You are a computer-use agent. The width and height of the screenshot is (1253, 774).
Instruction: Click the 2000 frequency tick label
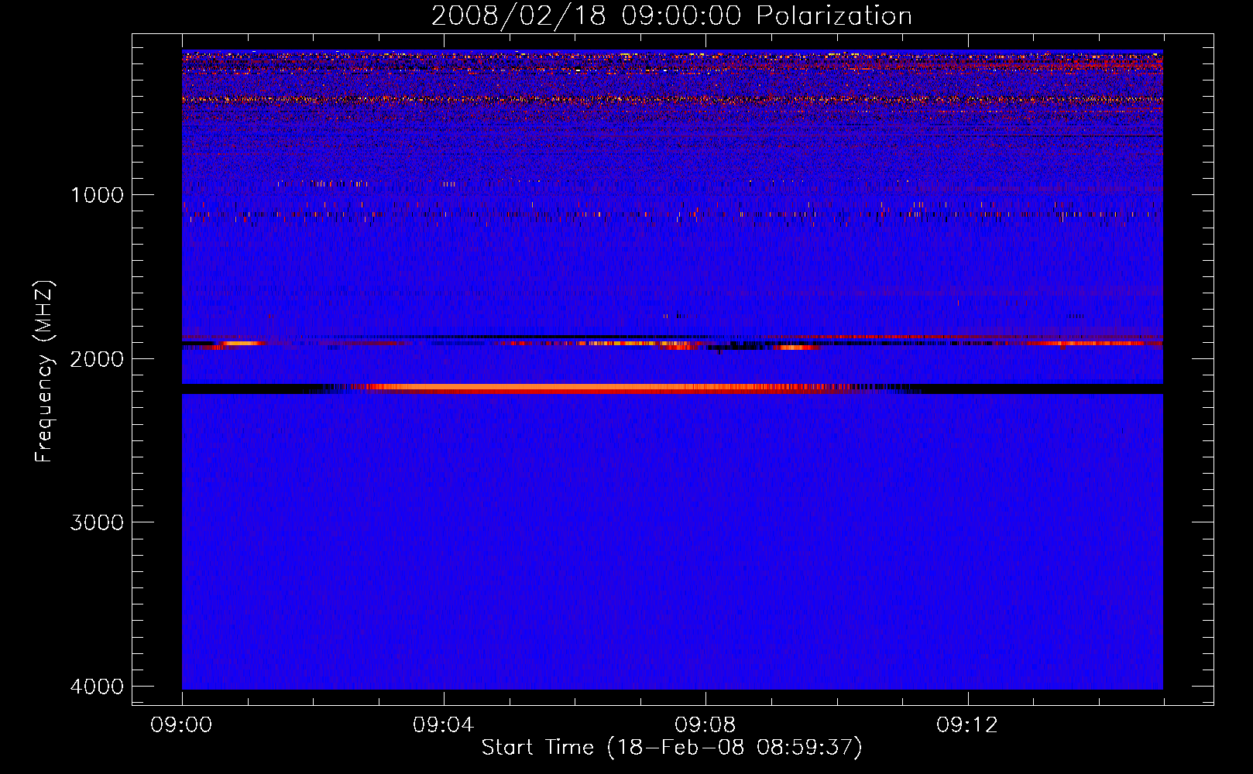tap(97, 359)
